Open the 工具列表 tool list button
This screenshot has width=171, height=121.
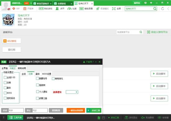point(15,118)
